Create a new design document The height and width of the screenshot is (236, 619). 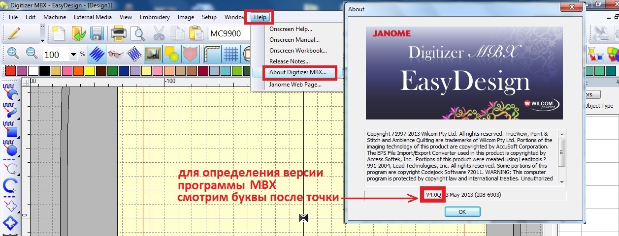(60, 34)
